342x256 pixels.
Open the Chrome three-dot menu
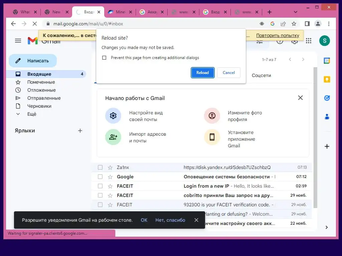(329, 24)
